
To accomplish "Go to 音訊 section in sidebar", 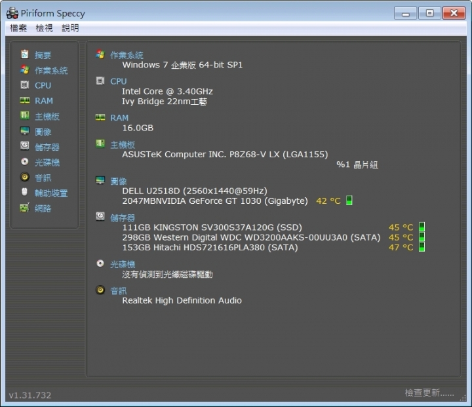I will (43, 178).
